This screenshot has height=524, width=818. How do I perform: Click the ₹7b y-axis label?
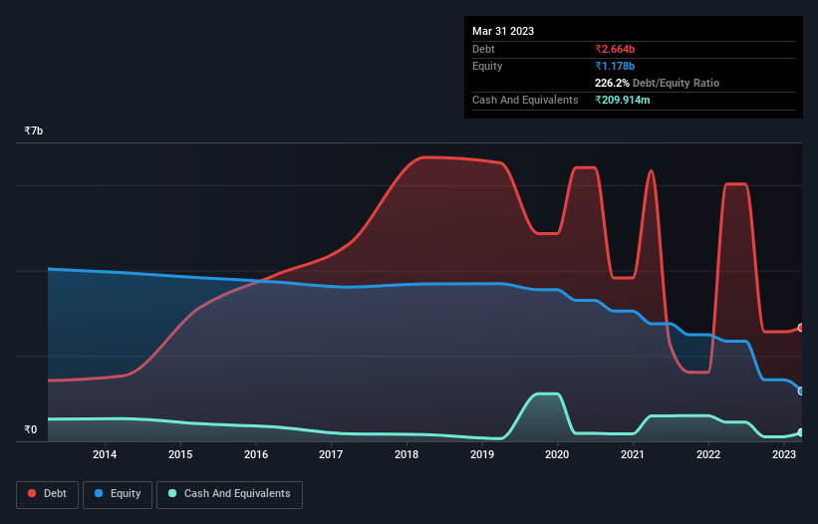point(34,131)
